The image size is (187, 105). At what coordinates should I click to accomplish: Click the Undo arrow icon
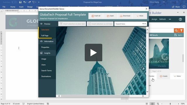pyautogui.click(x=25, y=2)
